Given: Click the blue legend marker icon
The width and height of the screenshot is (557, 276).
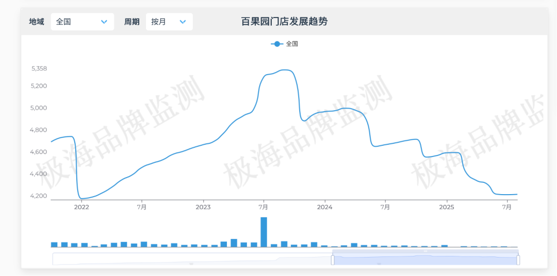Looking at the screenshot, I should coord(277,44).
